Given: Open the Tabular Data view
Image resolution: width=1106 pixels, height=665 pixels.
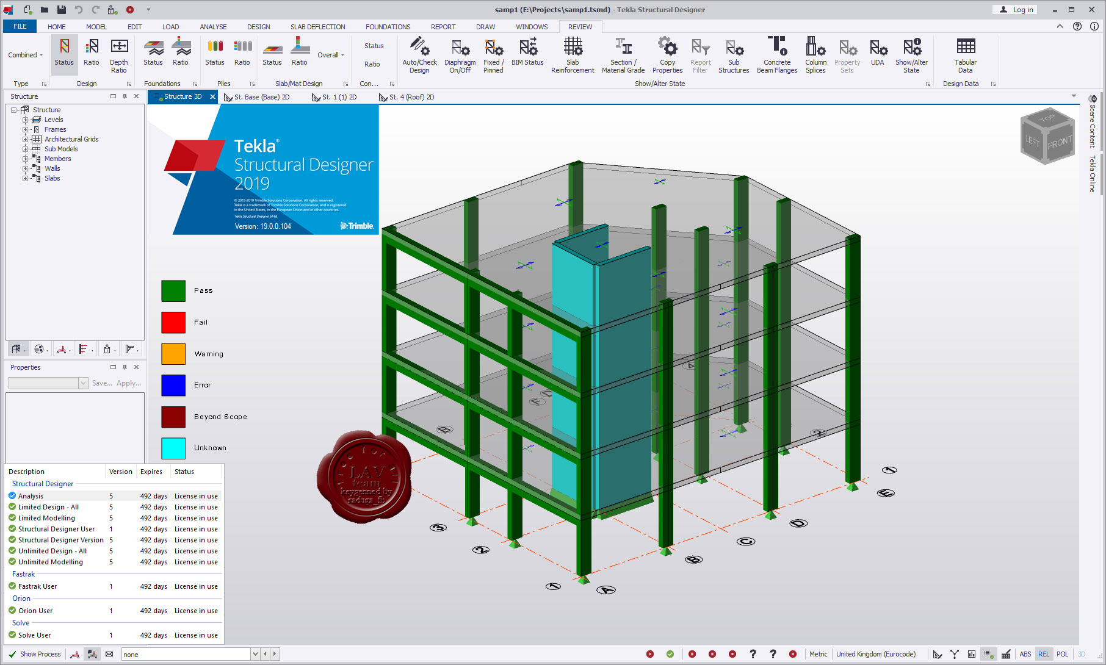Looking at the screenshot, I should click(966, 56).
